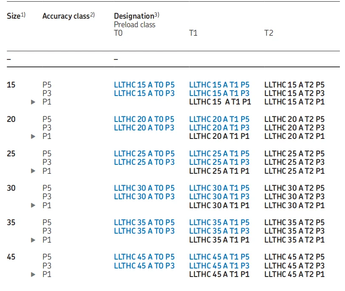345x291 pixels.
Task: Click the triangle marker beside size 45 P1
Action: coord(33,274)
